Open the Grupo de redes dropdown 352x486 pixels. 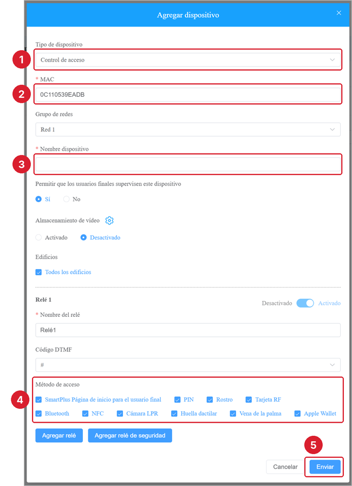pos(188,130)
